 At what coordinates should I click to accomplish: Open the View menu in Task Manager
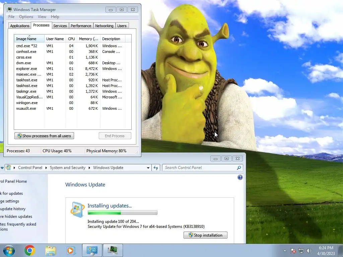coord(42,17)
